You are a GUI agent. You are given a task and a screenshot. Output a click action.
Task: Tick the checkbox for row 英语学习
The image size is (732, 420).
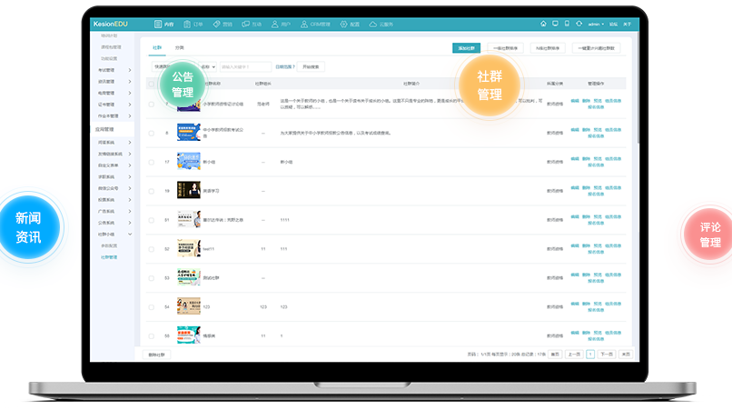152,191
